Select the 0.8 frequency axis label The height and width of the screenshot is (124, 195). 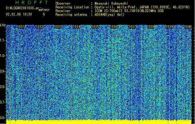2,87
